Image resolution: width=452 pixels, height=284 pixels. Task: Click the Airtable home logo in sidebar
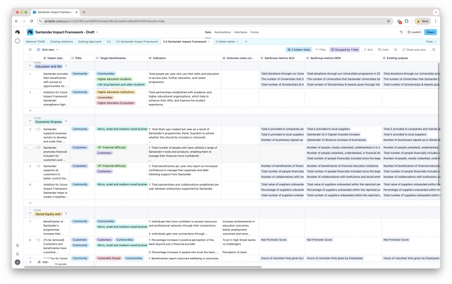[17, 32]
